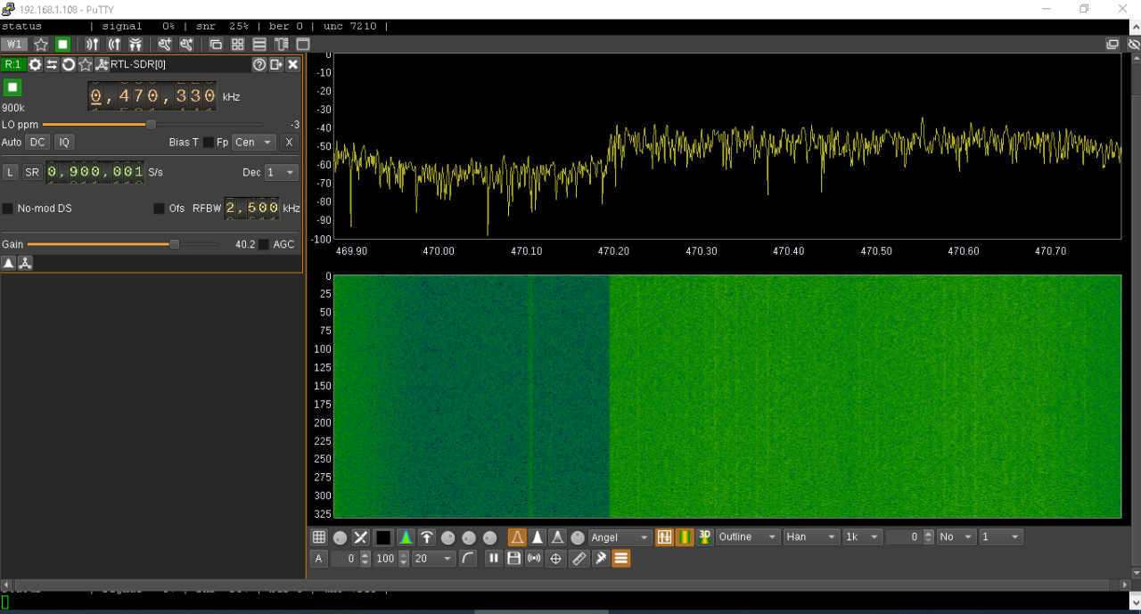Toggle the spectrum grid display icon
Screen dimensions: 1141x614
point(318,537)
